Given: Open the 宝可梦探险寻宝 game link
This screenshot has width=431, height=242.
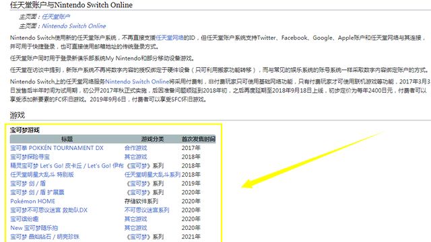Looking at the screenshot, I should pyautogui.click(x=30, y=157).
